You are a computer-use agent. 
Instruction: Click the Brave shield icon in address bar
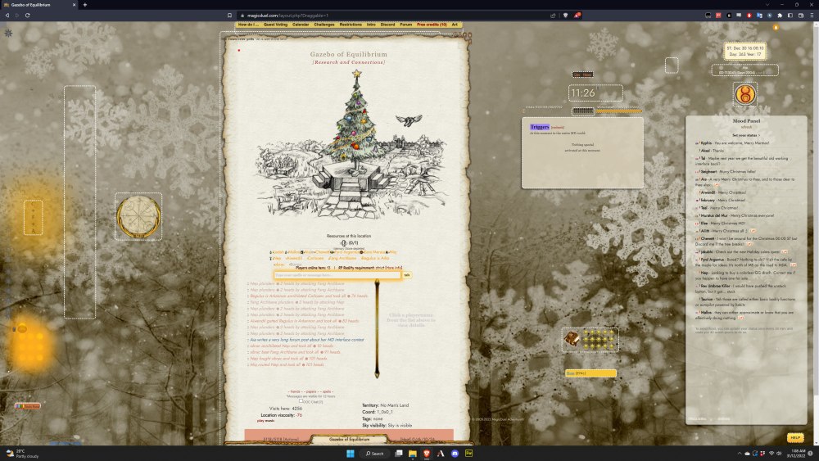click(565, 15)
